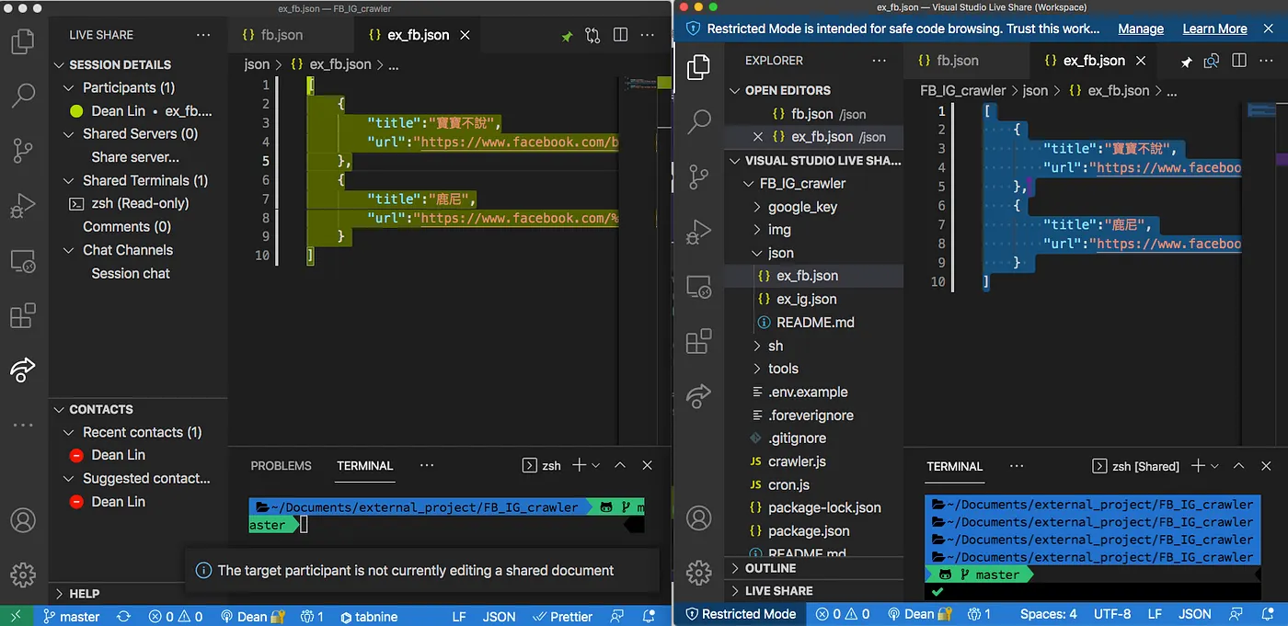Select zsh (Read-only) shared terminal

click(140, 203)
